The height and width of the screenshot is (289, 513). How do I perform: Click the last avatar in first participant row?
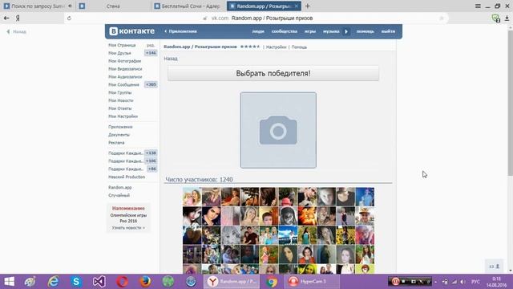(365, 197)
